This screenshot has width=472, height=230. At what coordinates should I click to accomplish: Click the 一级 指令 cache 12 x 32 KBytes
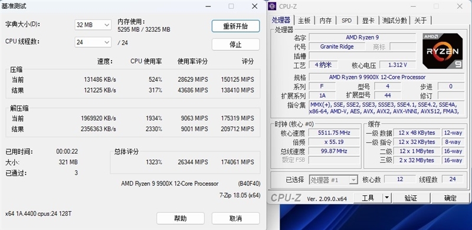tap(417, 142)
